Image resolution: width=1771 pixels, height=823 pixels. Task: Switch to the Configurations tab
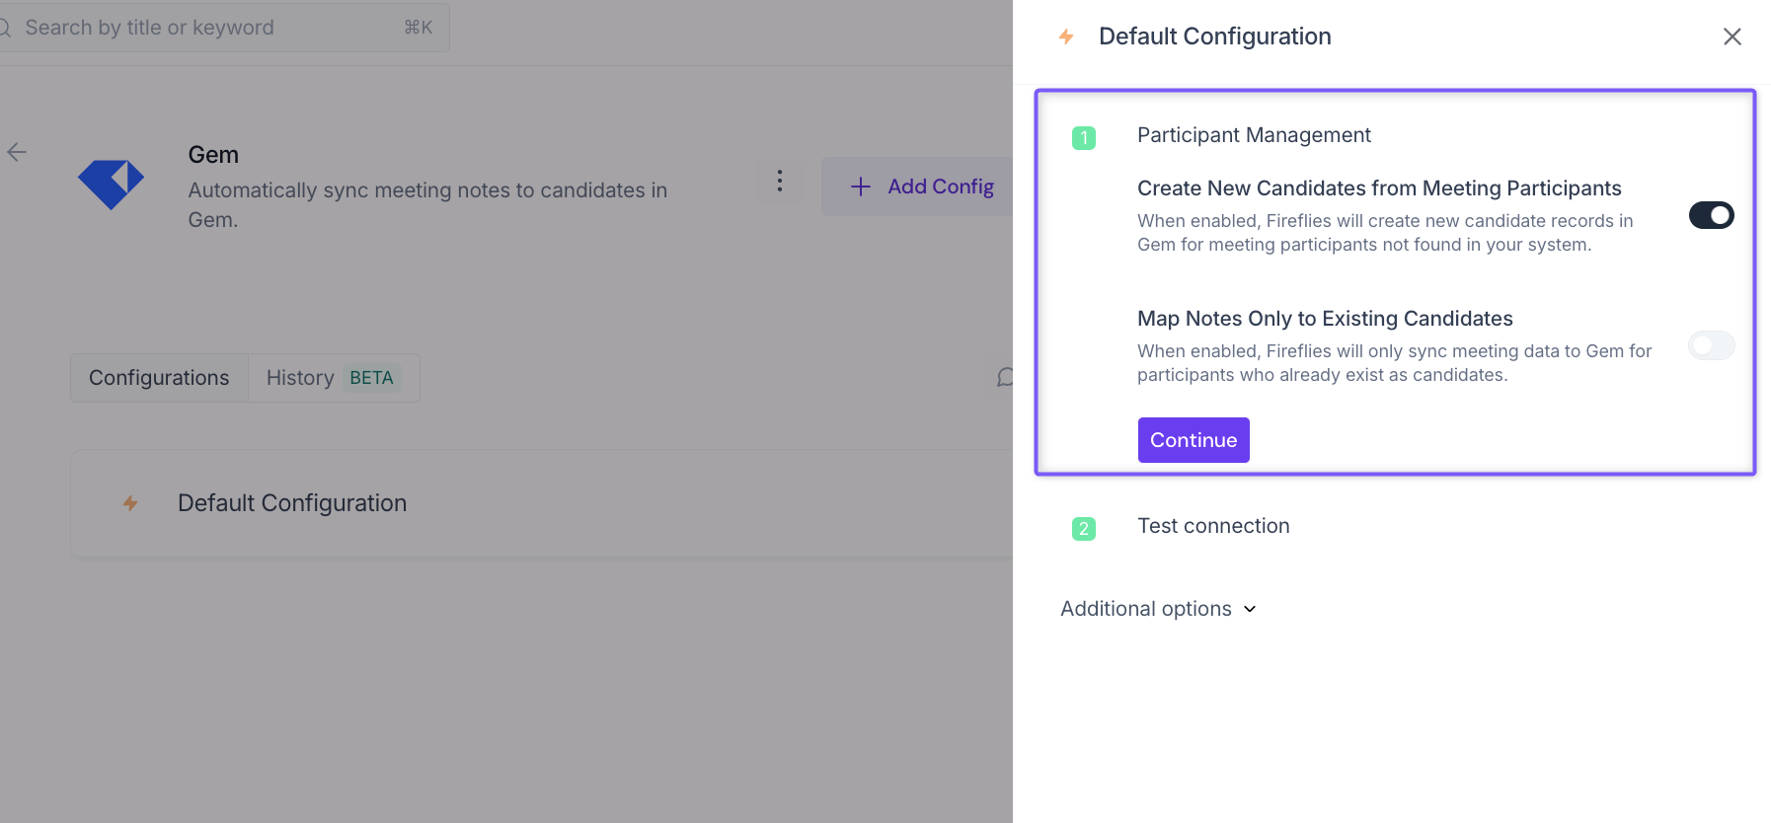pos(159,378)
